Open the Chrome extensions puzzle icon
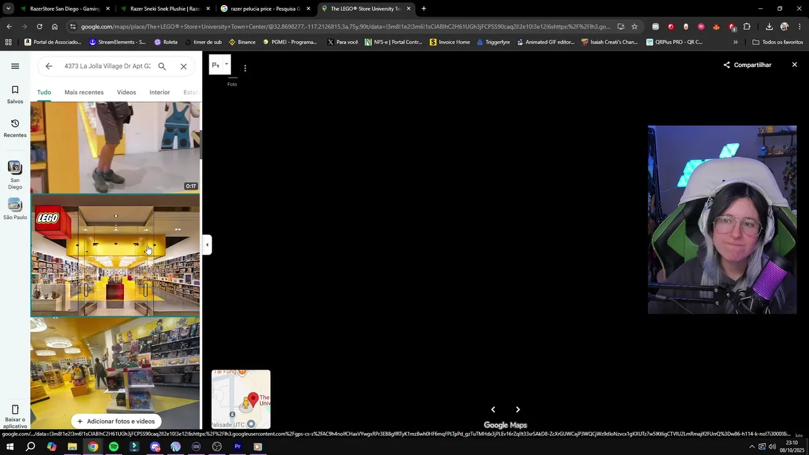This screenshot has height=455, width=809. 747,27
